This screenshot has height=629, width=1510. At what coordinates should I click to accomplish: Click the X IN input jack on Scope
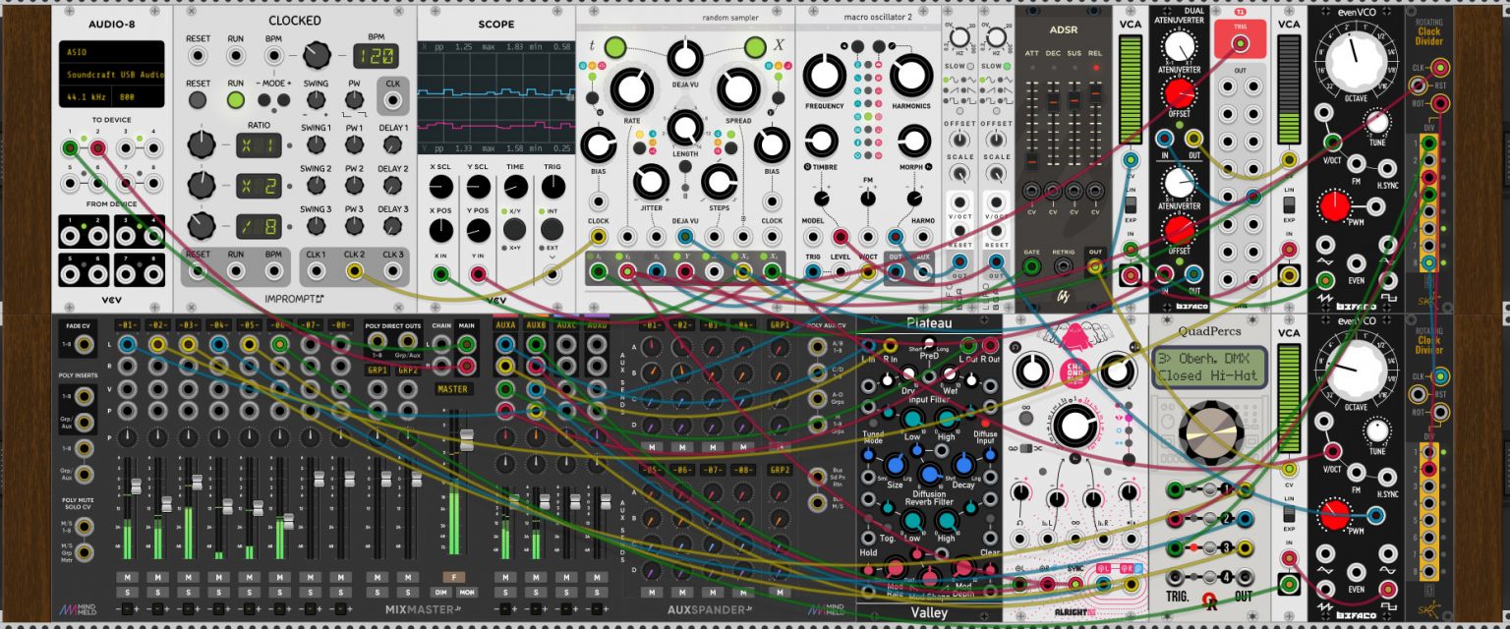point(441,274)
